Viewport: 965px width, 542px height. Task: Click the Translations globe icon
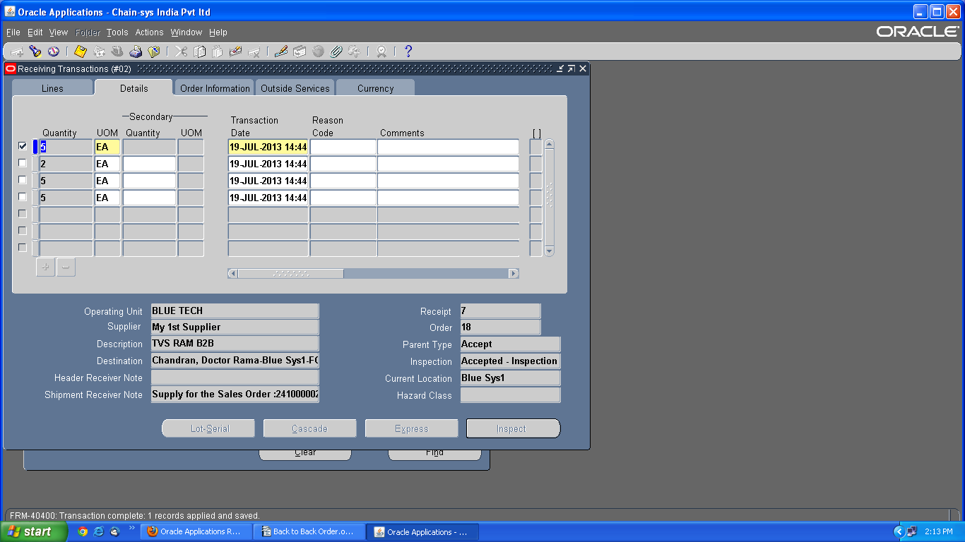(x=318, y=52)
